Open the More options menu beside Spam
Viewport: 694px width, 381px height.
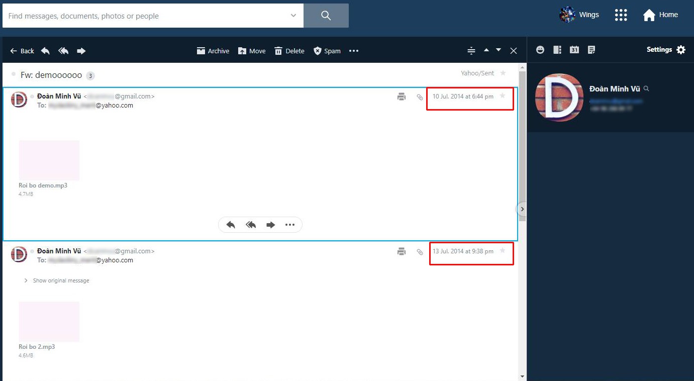[354, 51]
